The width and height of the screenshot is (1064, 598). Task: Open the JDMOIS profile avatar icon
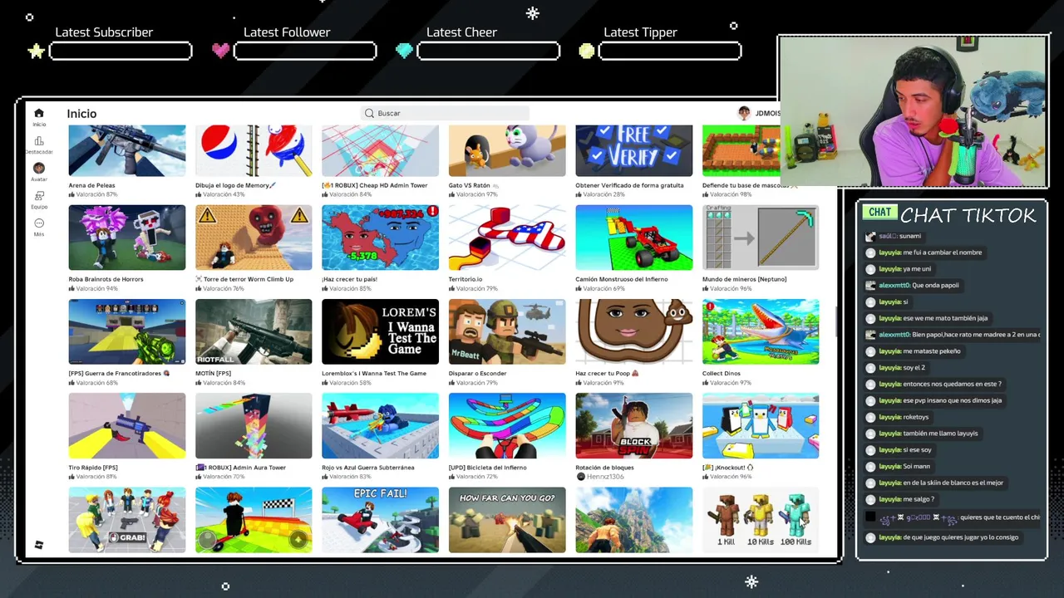(745, 113)
